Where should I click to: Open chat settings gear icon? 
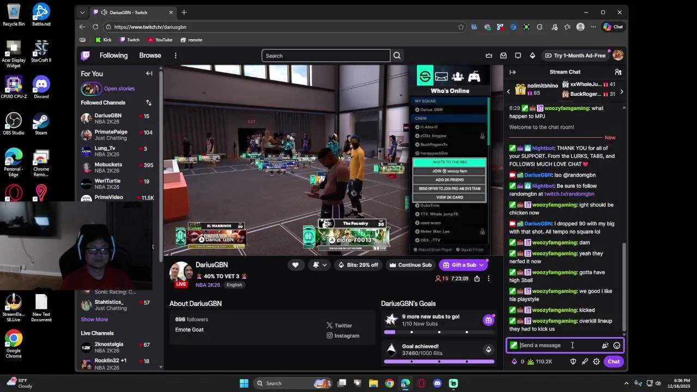click(x=596, y=362)
